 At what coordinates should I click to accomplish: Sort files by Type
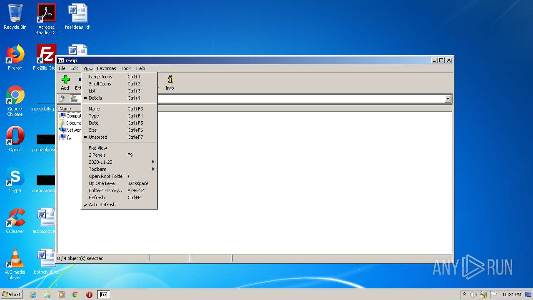click(119, 116)
